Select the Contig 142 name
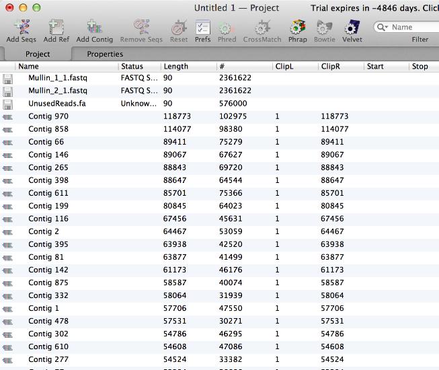 (x=48, y=270)
